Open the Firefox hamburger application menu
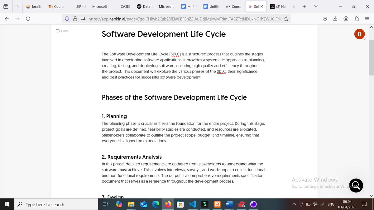Screen dimensions: 374x210 pyautogui.click(x=367, y=19)
